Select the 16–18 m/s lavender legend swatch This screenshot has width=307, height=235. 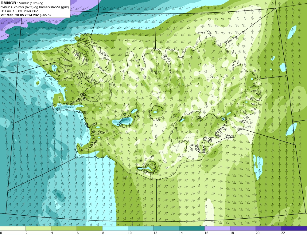tap(217, 228)
